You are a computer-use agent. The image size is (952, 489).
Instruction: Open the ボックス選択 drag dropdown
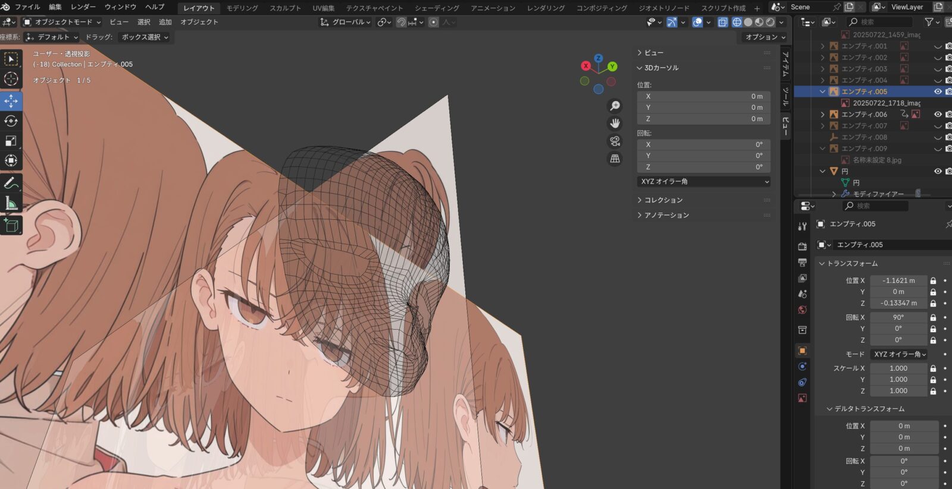point(145,37)
